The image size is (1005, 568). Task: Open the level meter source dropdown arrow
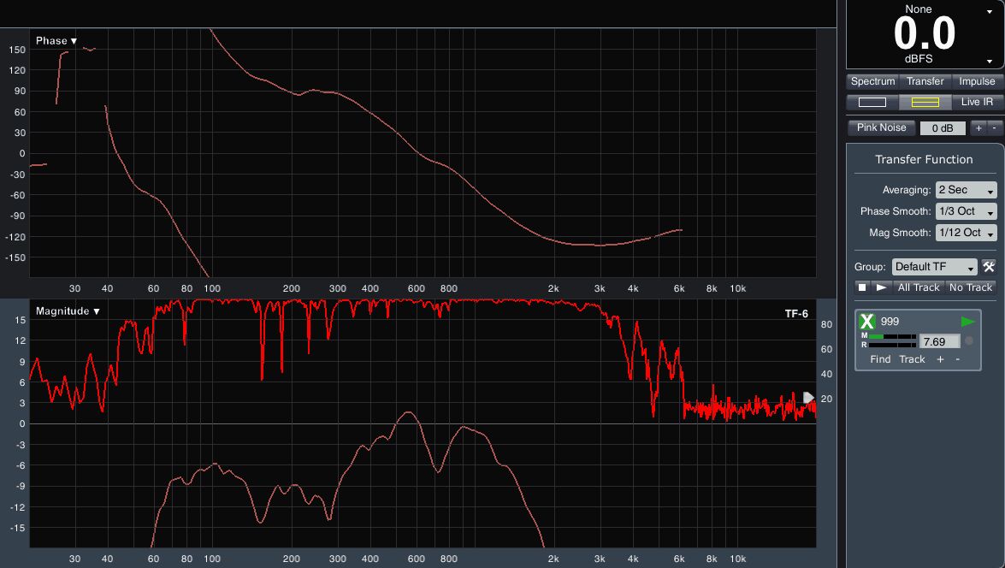[989, 11]
